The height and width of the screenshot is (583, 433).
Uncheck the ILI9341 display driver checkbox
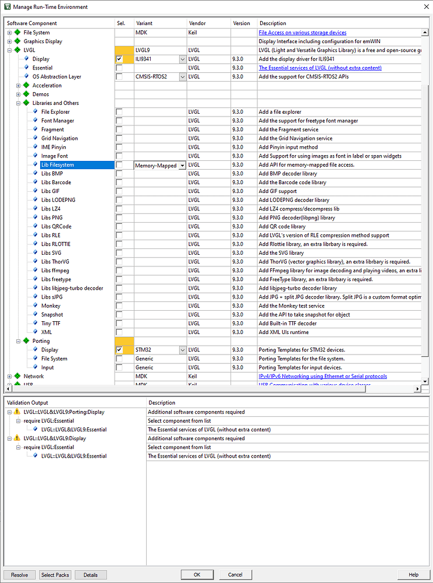pos(119,59)
